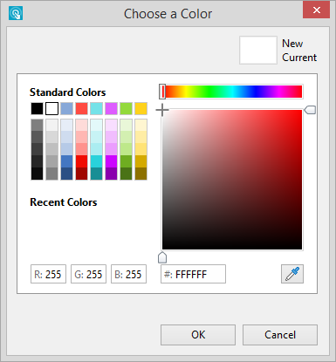Select the magenta standard color swatch
This screenshot has height=362, width=336.
coord(111,108)
